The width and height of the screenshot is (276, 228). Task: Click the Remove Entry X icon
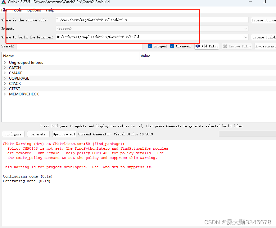pyautogui.click(x=225, y=46)
